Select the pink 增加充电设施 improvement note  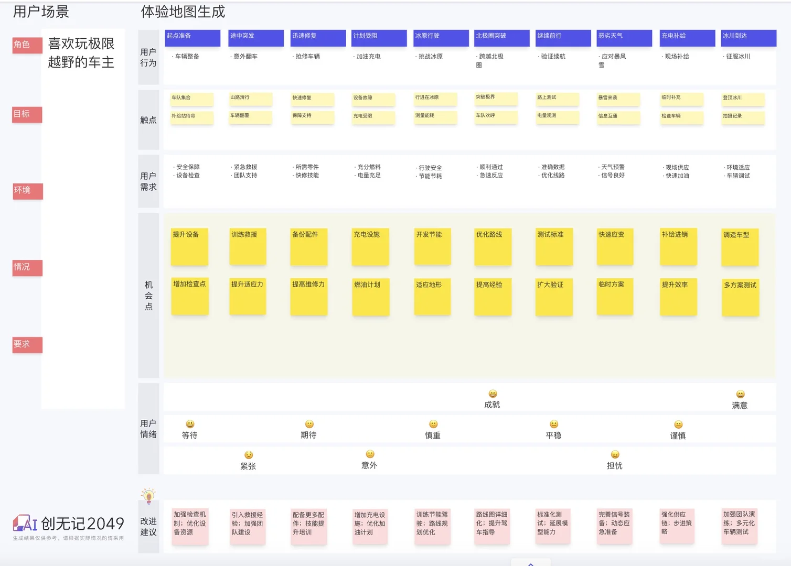371,526
